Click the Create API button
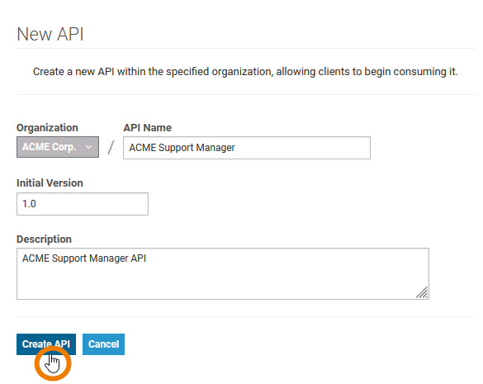The height and width of the screenshot is (384, 483). coord(46,344)
